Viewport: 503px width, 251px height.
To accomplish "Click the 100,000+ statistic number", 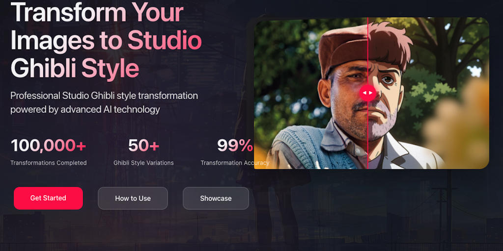I will pyautogui.click(x=48, y=146).
